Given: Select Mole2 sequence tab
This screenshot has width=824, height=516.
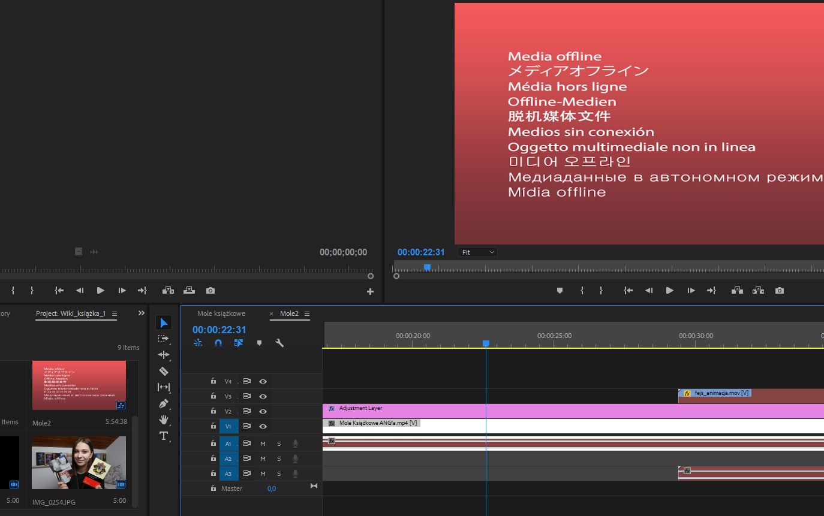Looking at the screenshot, I should [289, 313].
